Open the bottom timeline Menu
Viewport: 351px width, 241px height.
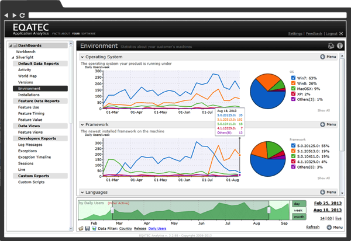(335, 228)
